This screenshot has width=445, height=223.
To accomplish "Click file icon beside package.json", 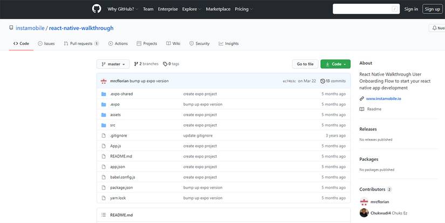I will tap(104, 188).
